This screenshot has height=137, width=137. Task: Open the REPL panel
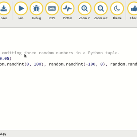click(x=52, y=11)
